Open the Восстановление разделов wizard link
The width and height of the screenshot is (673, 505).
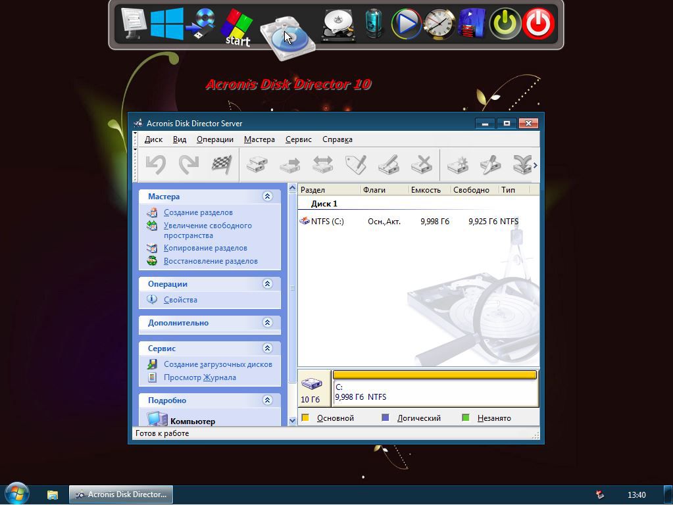tap(211, 261)
